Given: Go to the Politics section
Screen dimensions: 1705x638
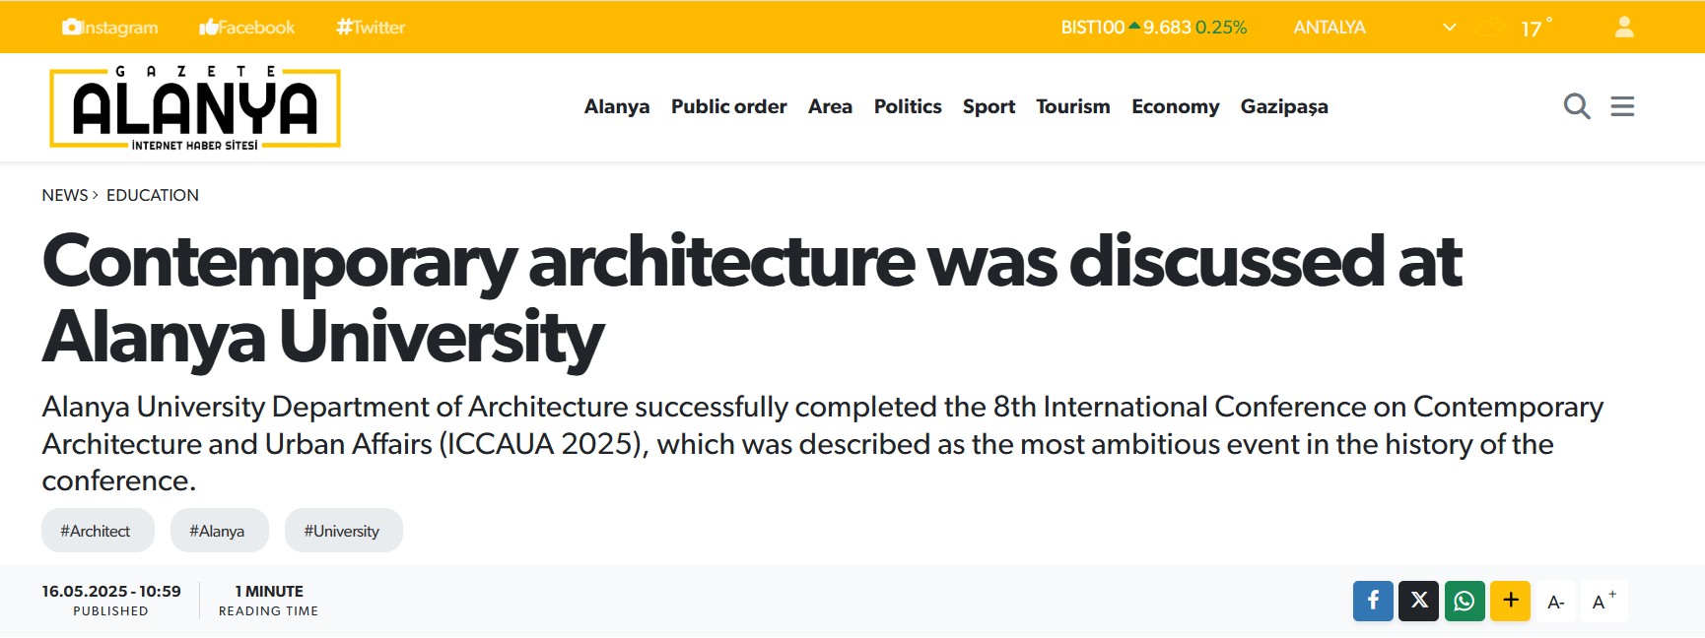Looking at the screenshot, I should point(907,106).
